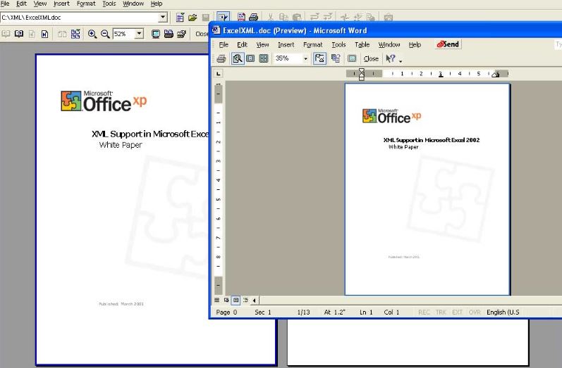Select One Page view in Word preview
This screenshot has width=562, height=368.
click(250, 58)
